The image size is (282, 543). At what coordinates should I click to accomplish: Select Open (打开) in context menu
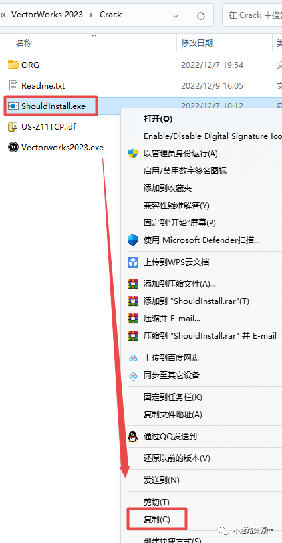tap(158, 118)
